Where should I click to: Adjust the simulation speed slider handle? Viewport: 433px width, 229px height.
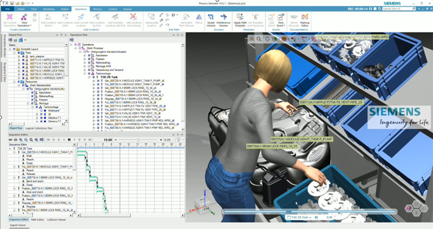click(x=138, y=140)
